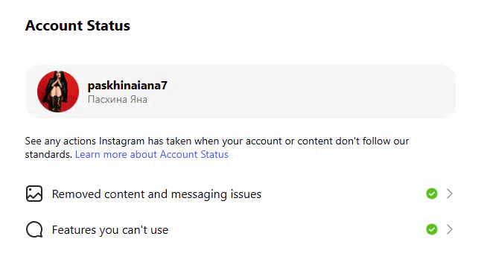Open Learn more about Account Status link

[152, 154]
